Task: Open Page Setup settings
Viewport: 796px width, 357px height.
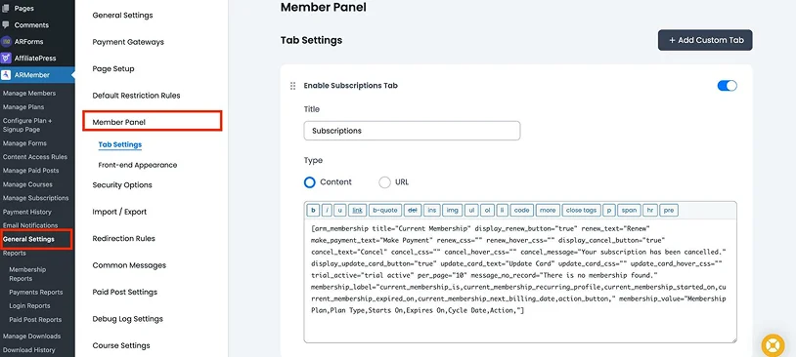Action: (113, 69)
